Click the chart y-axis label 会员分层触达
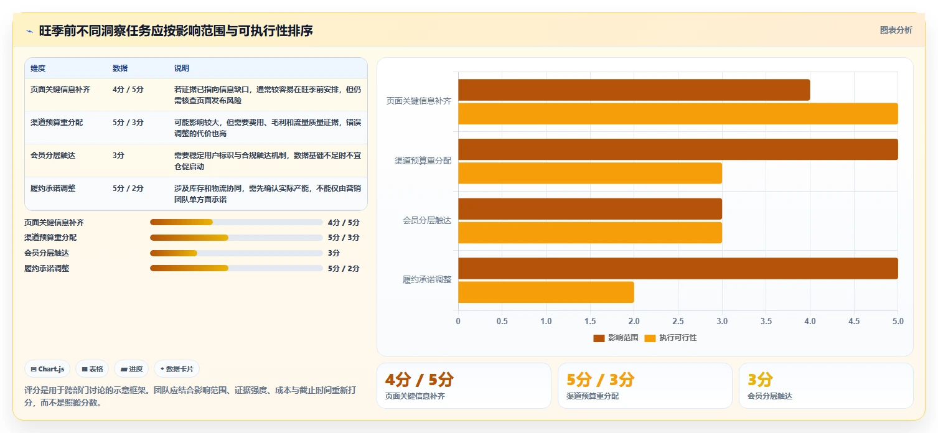This screenshot has height=433, width=938. 427,220
